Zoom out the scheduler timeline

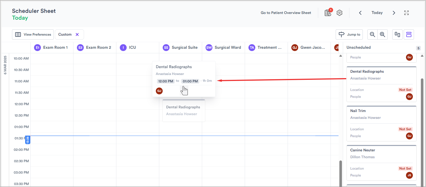point(373,34)
